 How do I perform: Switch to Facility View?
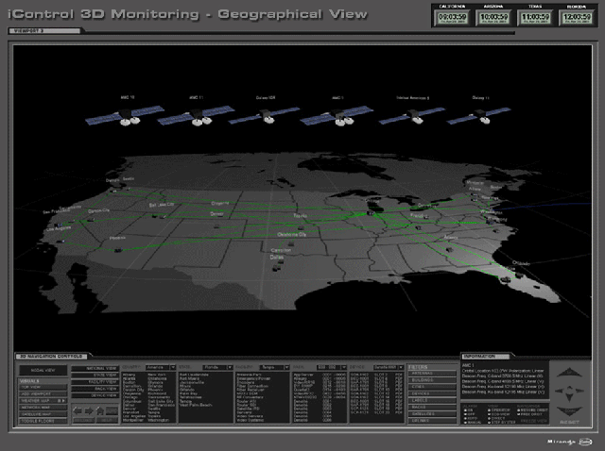(x=95, y=382)
